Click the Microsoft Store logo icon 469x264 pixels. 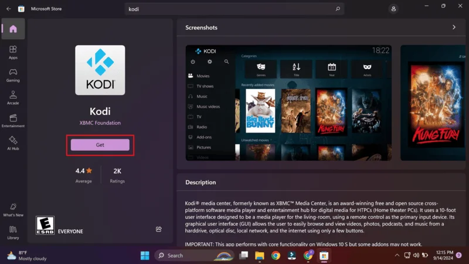21,9
